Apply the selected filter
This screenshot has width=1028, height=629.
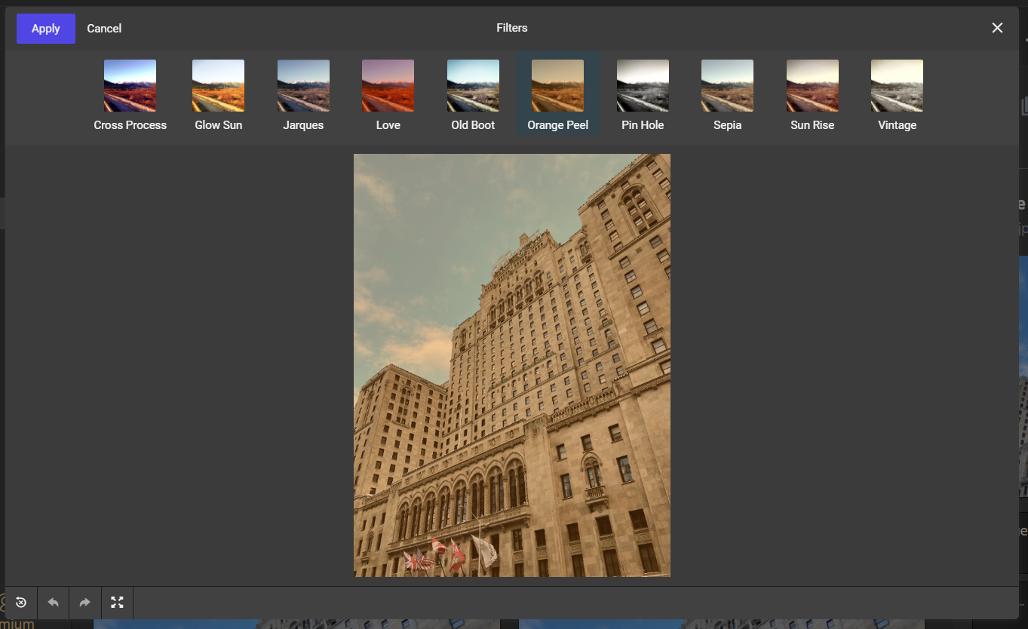point(45,29)
